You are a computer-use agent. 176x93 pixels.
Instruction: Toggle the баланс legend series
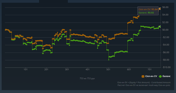click(x=165, y=76)
